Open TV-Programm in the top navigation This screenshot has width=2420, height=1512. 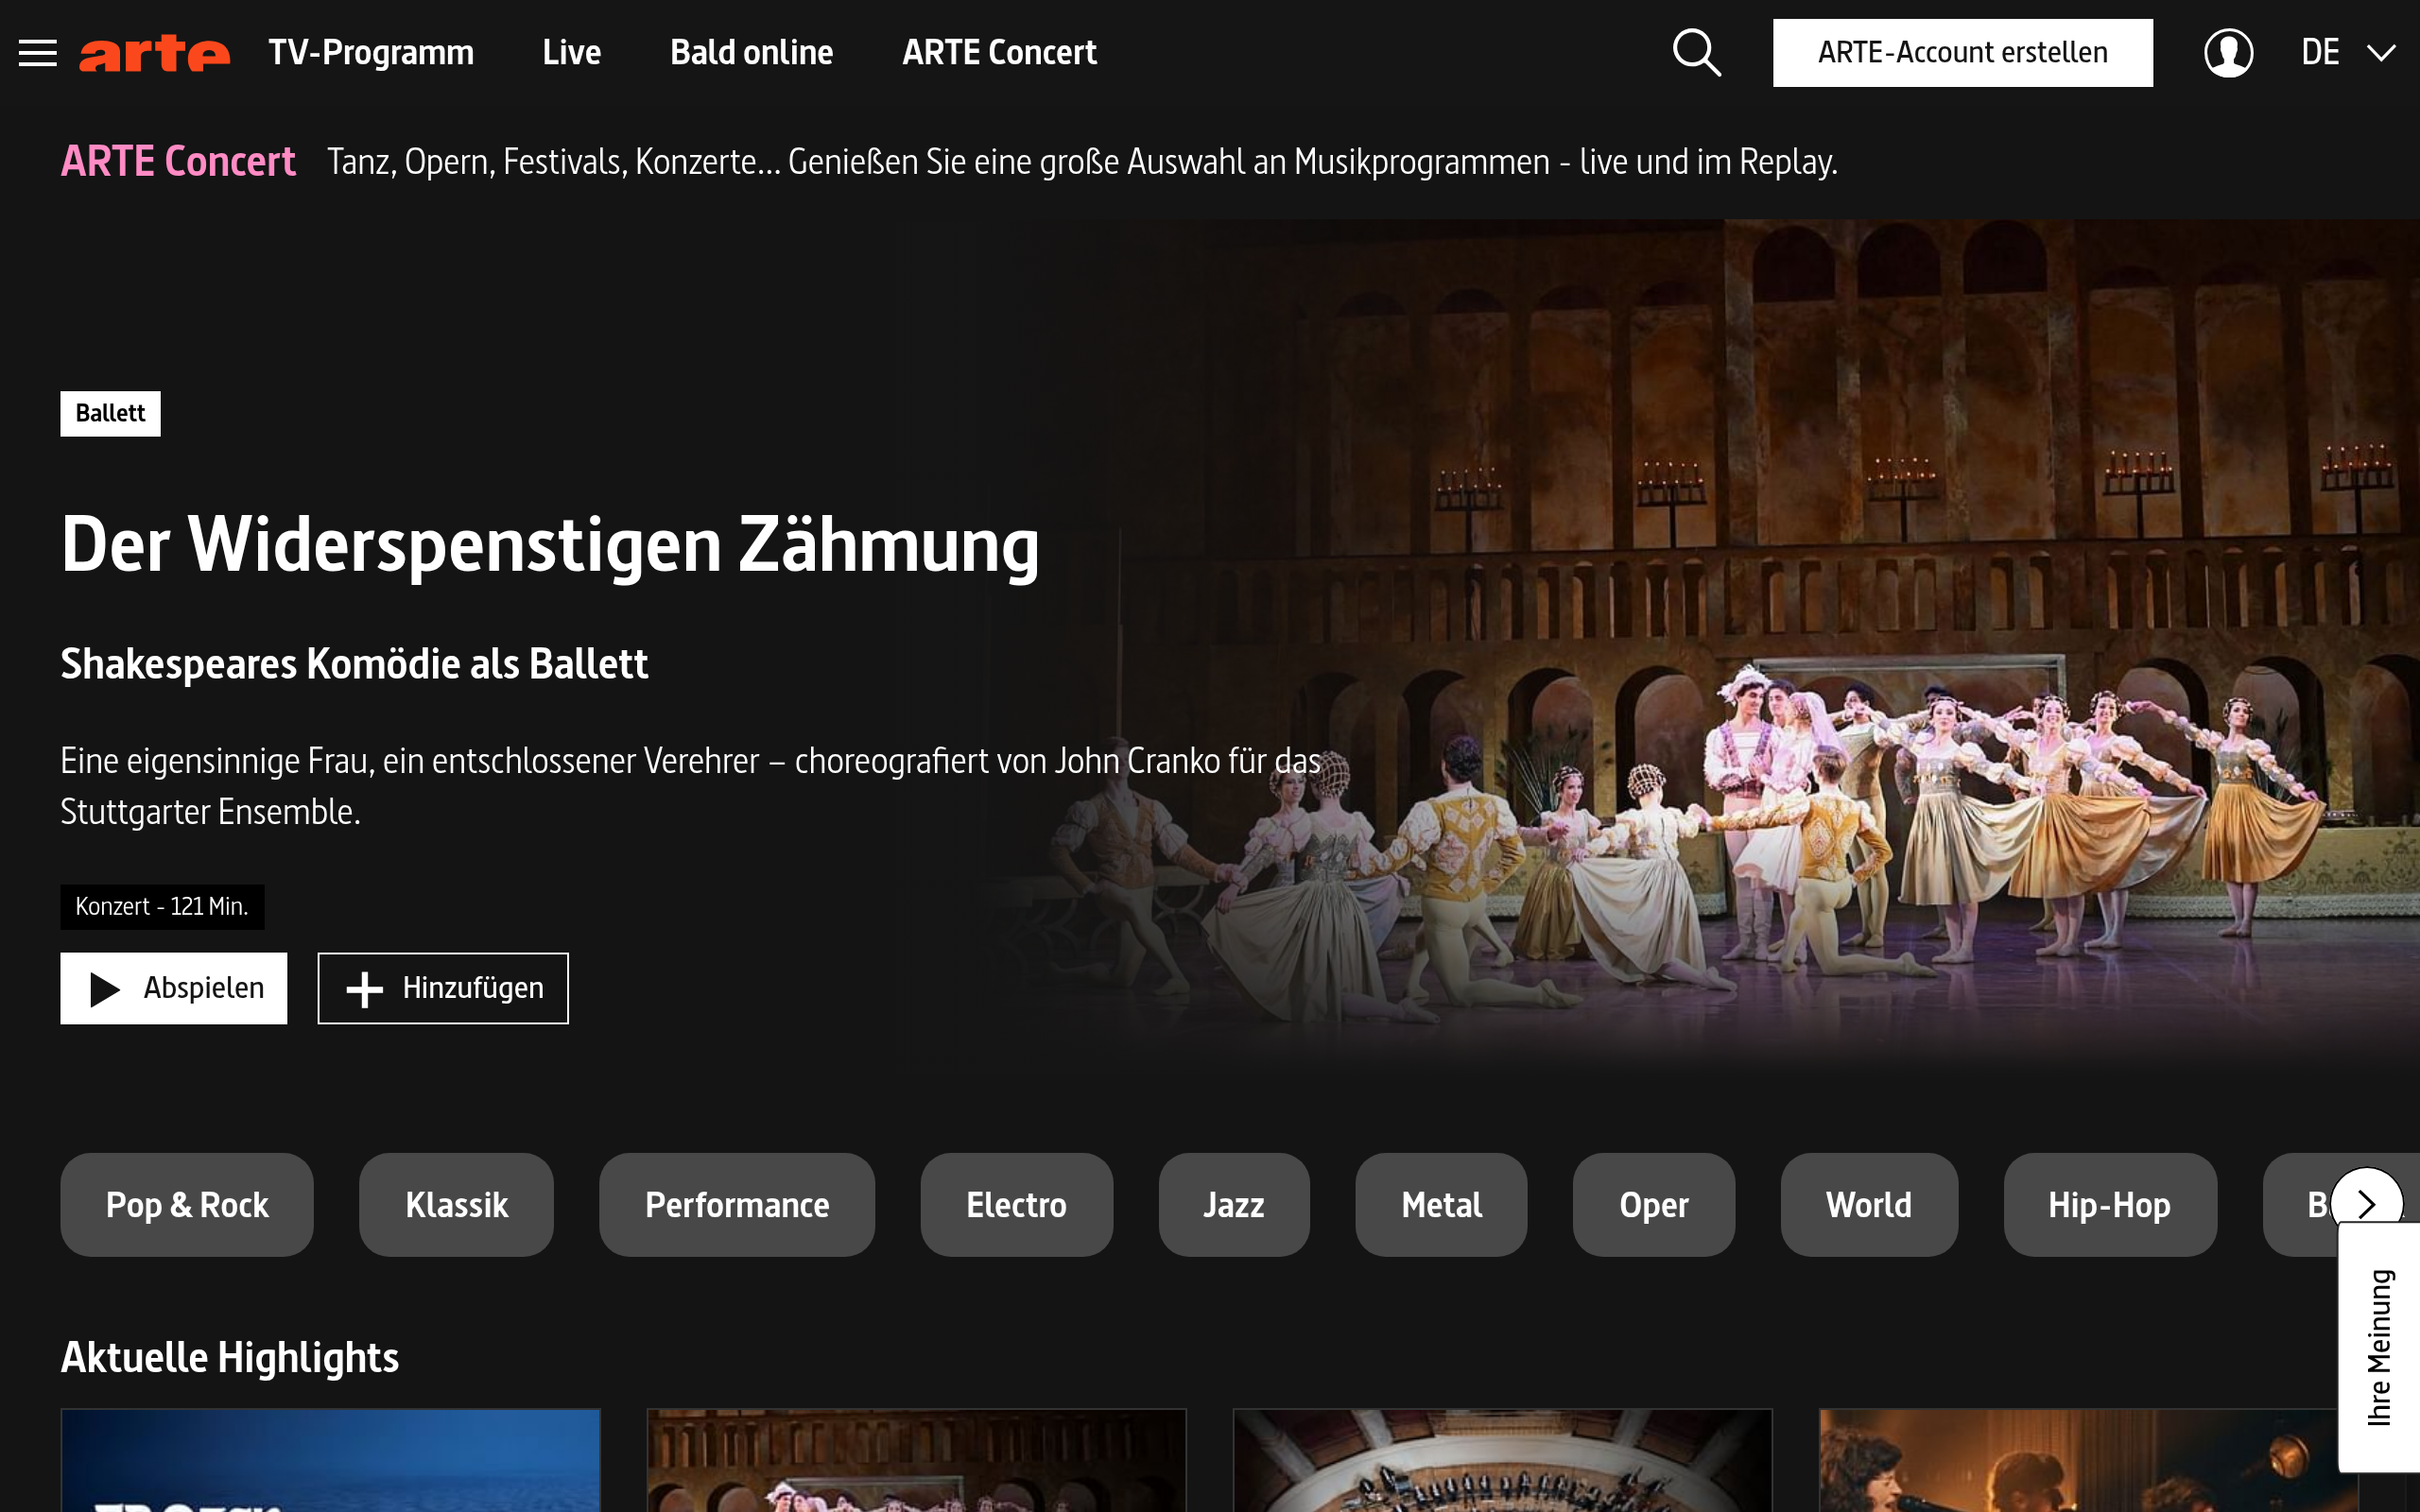(371, 52)
